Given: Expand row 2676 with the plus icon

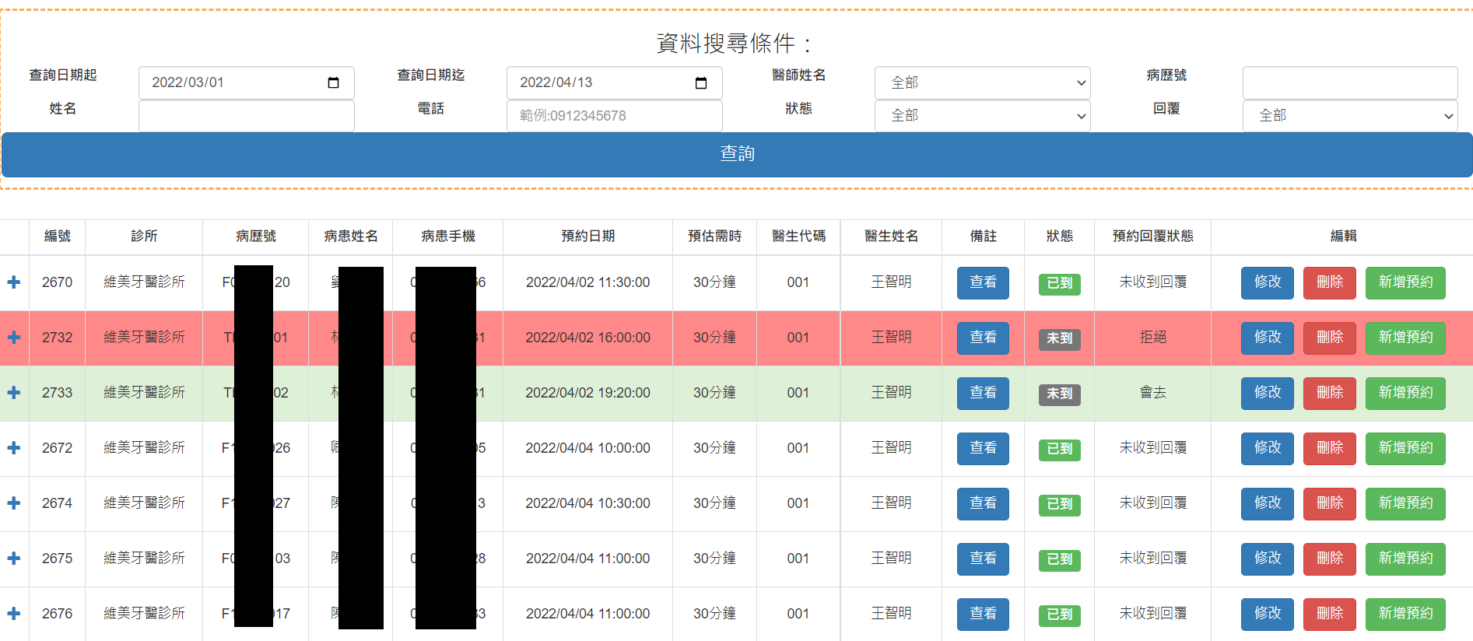Looking at the screenshot, I should click(14, 614).
